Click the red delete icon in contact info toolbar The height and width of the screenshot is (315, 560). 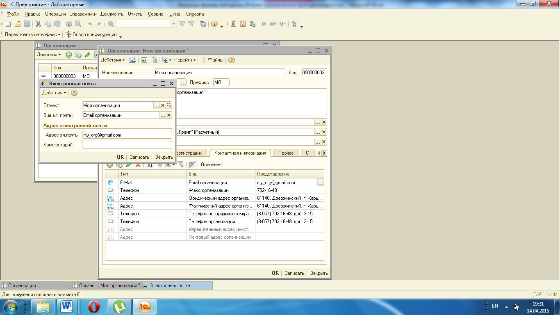[x=138, y=164]
